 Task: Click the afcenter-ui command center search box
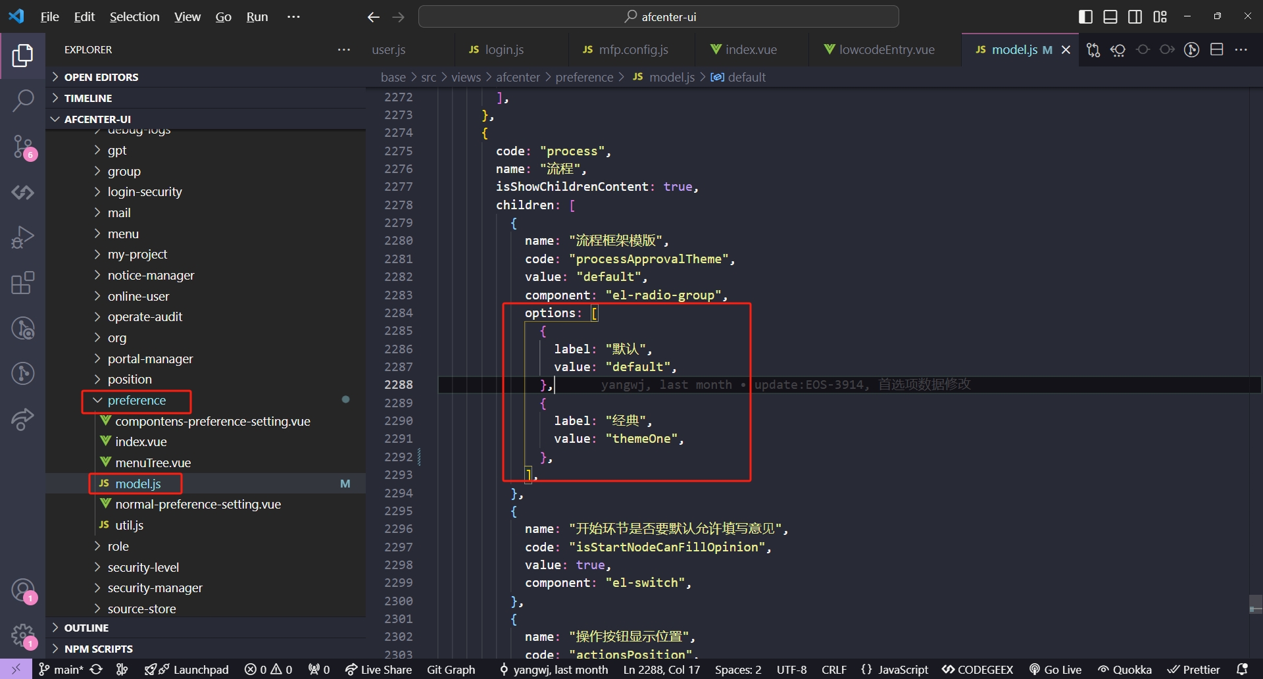(658, 17)
